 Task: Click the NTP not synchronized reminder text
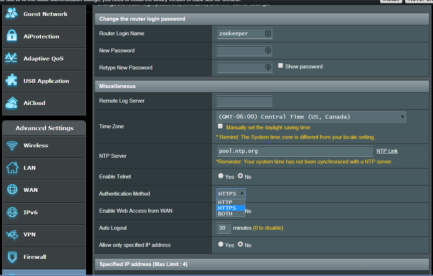(304, 162)
